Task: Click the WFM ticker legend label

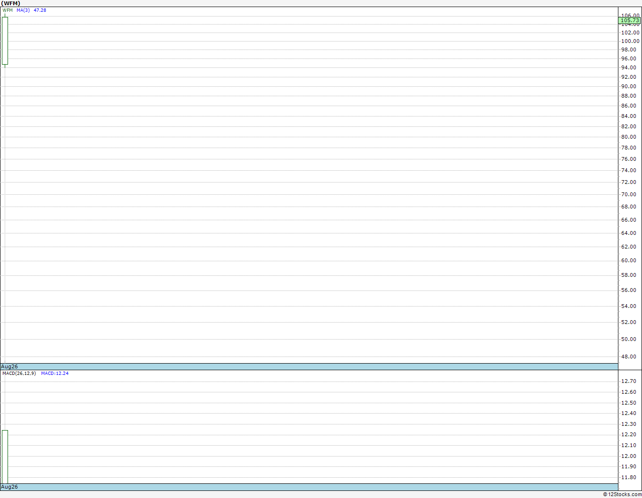Action: pyautogui.click(x=8, y=10)
